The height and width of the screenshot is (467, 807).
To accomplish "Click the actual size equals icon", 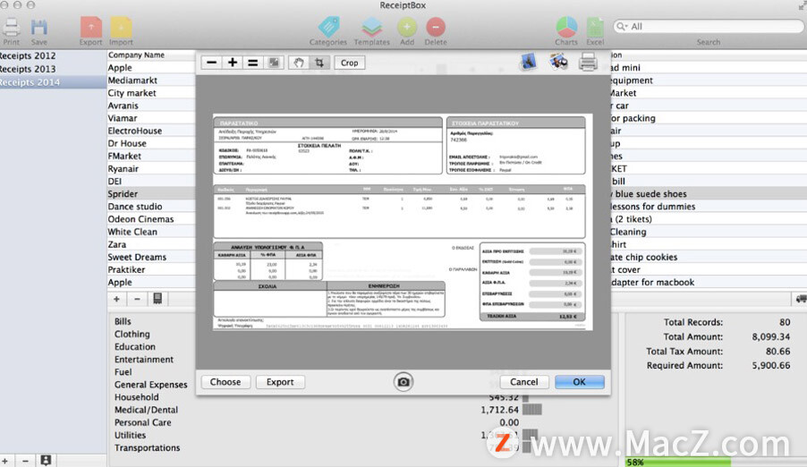I will click(x=252, y=63).
